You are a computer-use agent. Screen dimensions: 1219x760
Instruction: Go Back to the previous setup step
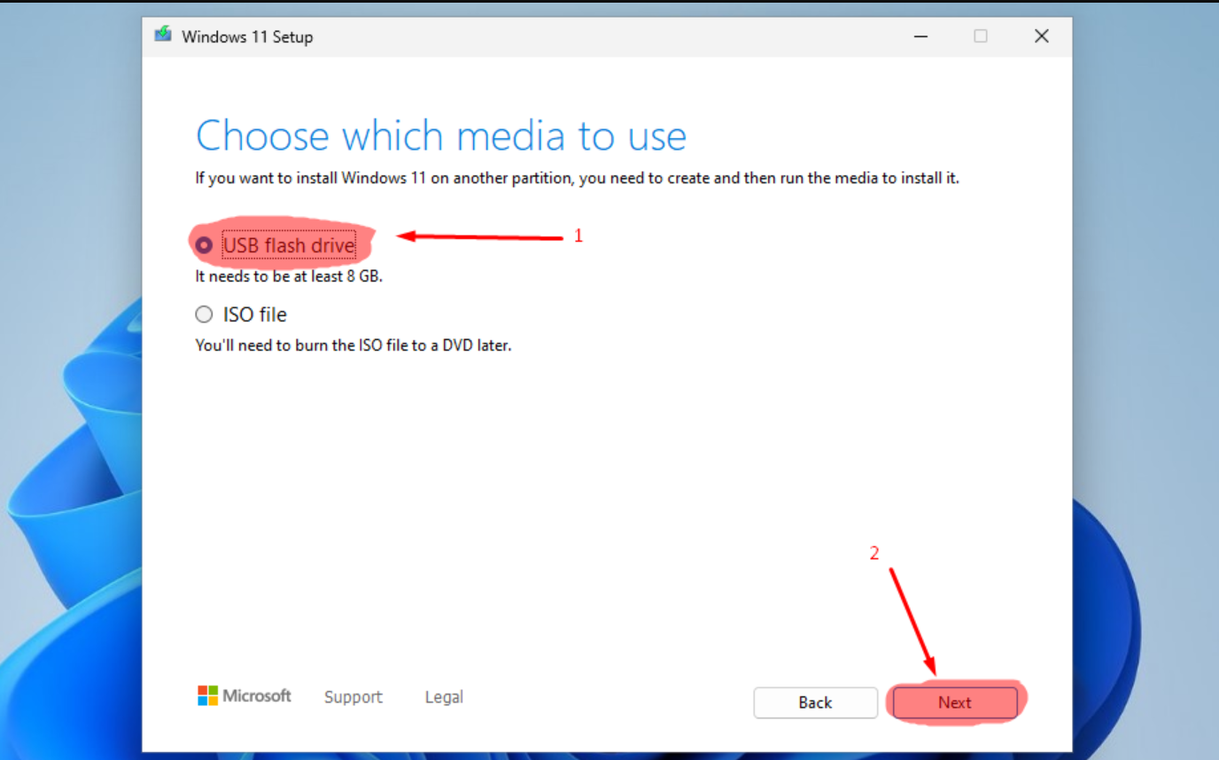click(815, 702)
